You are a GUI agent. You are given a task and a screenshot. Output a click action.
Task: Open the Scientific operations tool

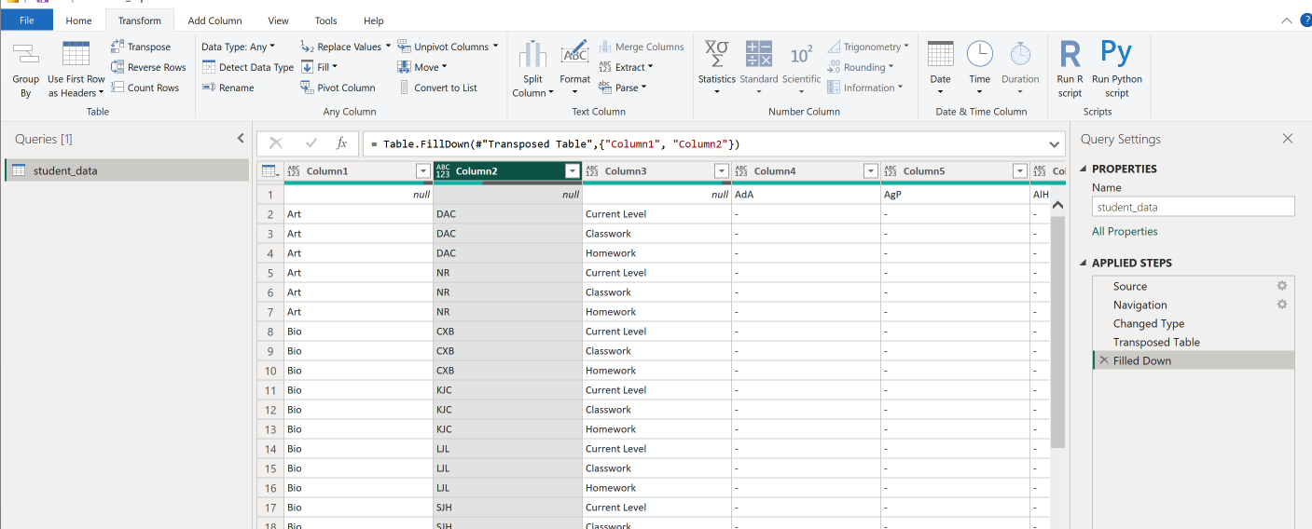click(x=801, y=67)
